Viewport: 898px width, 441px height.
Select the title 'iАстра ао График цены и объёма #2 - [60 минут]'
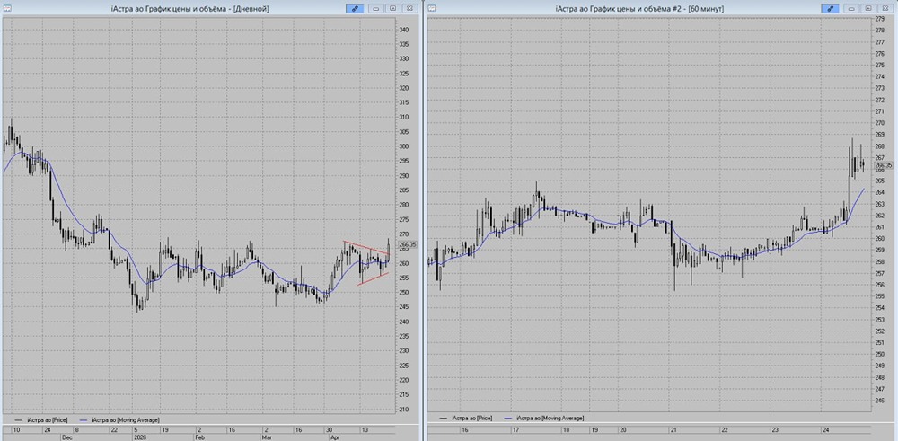[639, 9]
